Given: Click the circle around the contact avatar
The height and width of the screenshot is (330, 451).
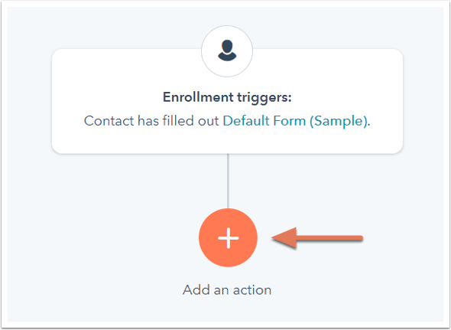Looking at the screenshot, I should (227, 51).
